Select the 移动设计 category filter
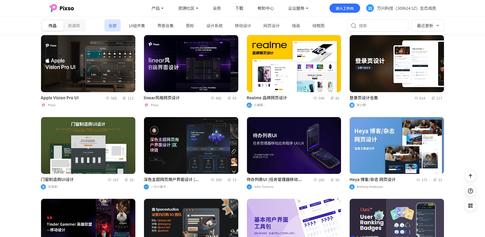 [243, 25]
